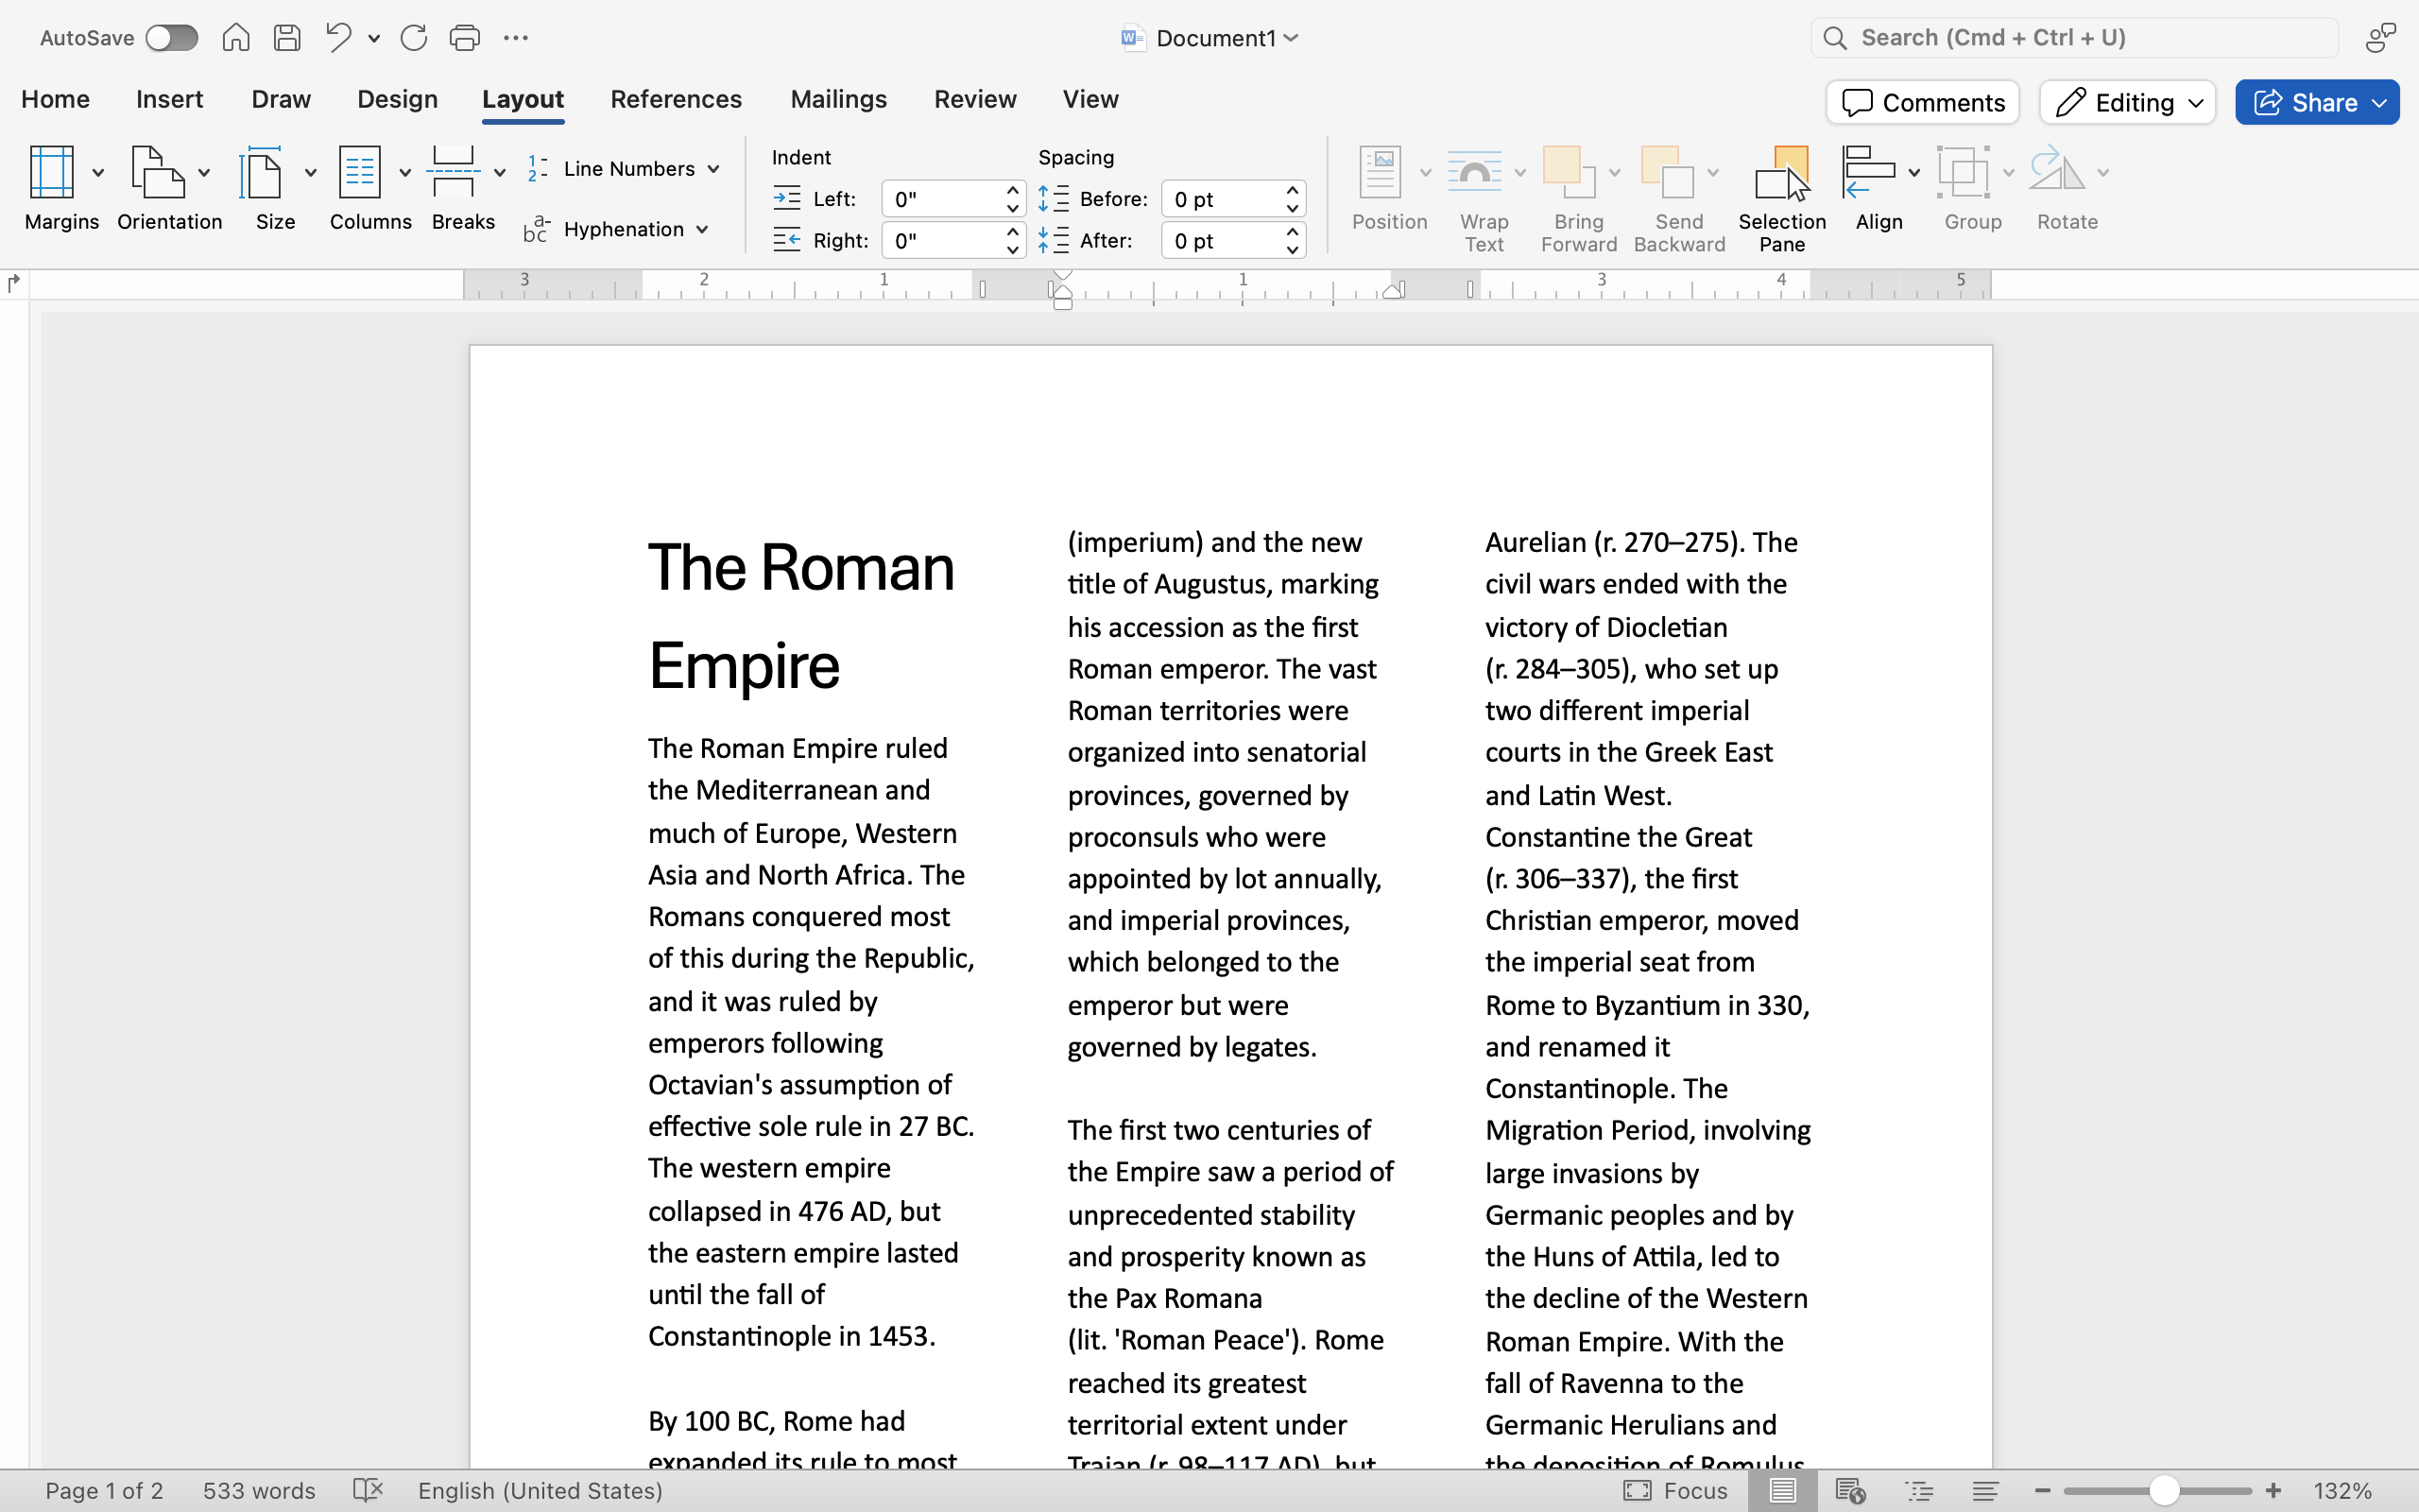The width and height of the screenshot is (2419, 1512).
Task: Open the Breaks menu
Action: click(x=464, y=188)
